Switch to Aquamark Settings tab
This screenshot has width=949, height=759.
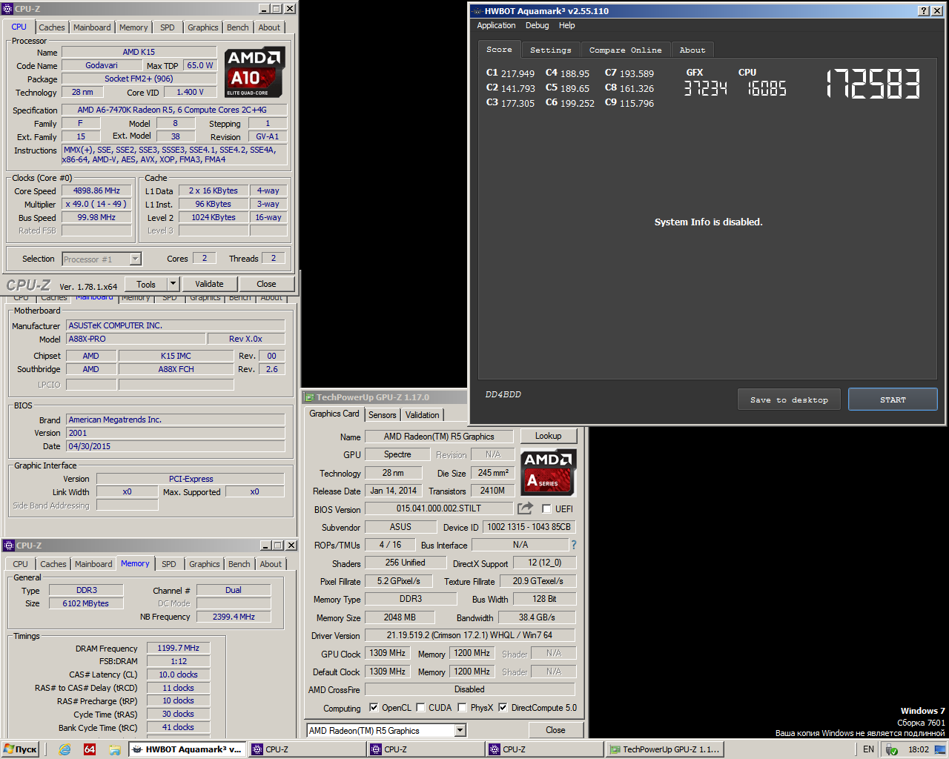click(551, 50)
